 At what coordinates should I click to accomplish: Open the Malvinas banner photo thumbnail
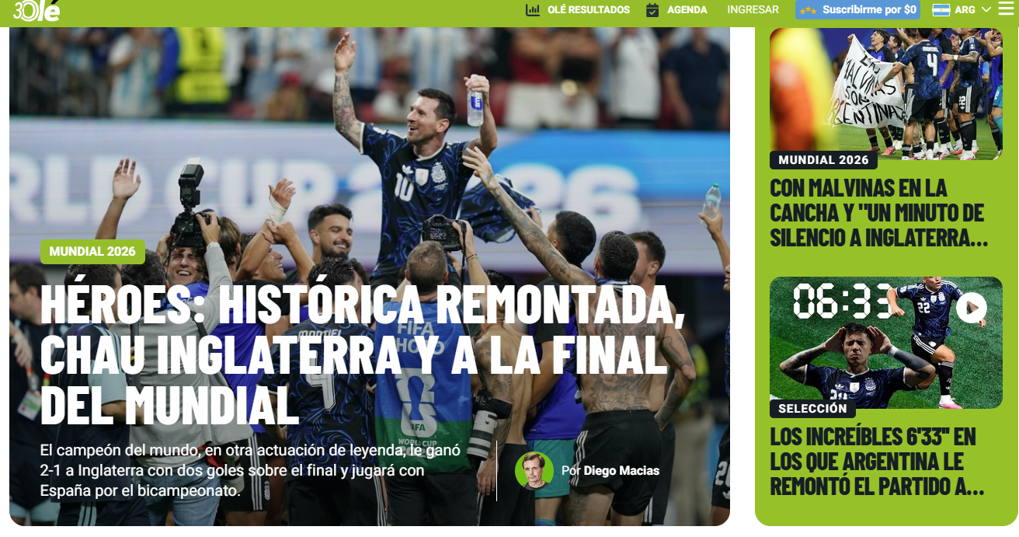pyautogui.click(x=886, y=94)
